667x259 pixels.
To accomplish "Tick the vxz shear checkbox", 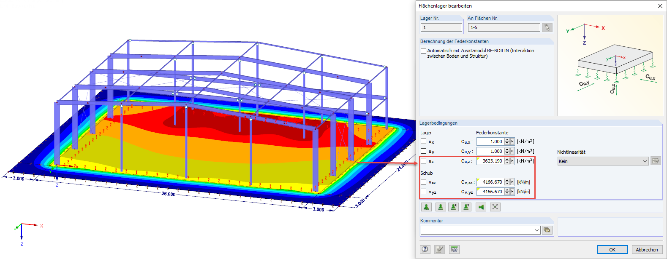I will coord(423,182).
